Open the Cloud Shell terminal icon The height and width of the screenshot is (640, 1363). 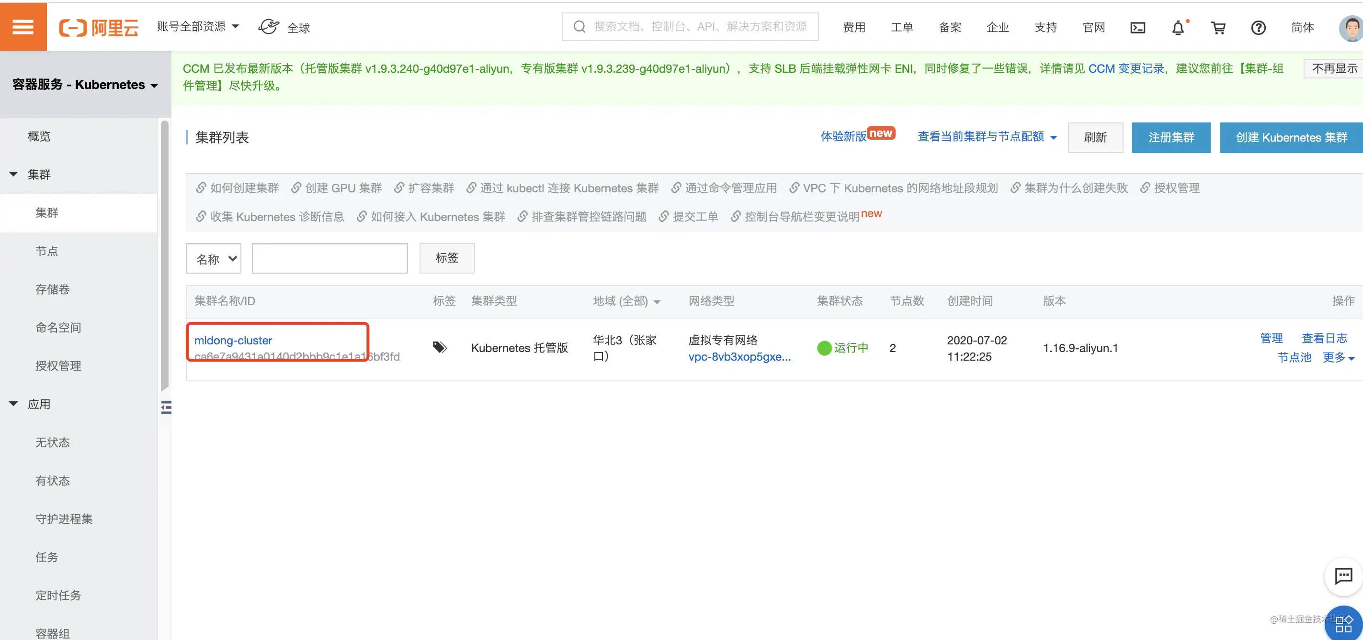1137,27
